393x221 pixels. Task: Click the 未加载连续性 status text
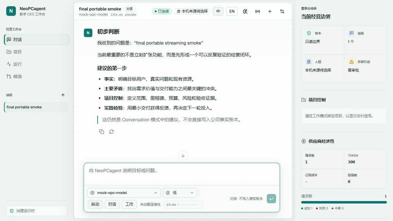pos(150,204)
